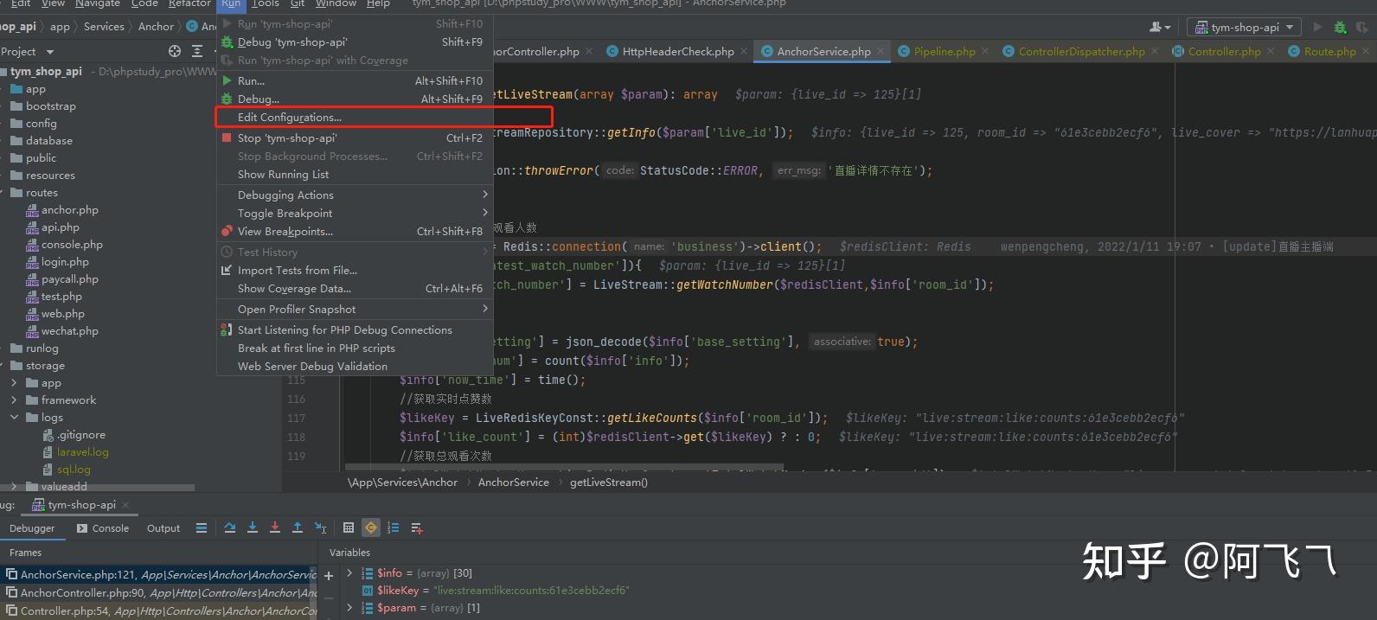Close the HttpHeaderCheck.php editor tab
1377x620 pixels.
coord(744,51)
